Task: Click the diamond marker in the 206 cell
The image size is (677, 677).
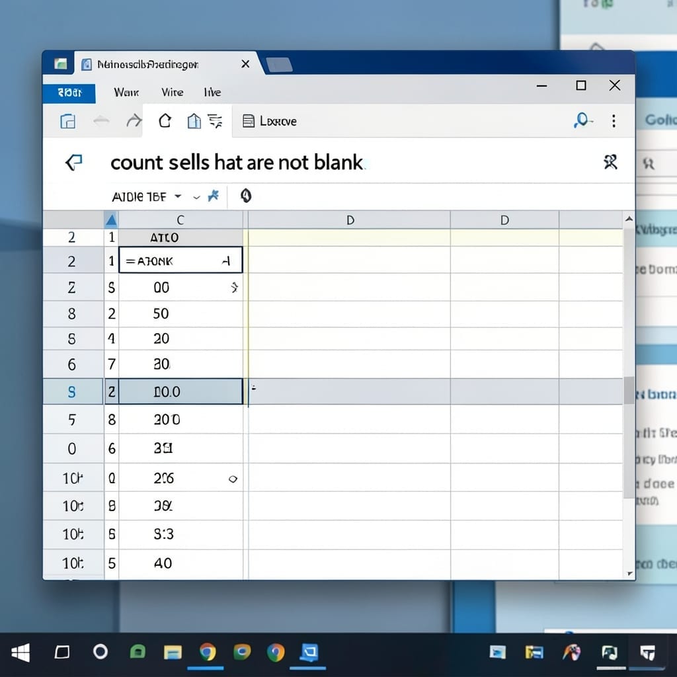Action: pyautogui.click(x=233, y=479)
